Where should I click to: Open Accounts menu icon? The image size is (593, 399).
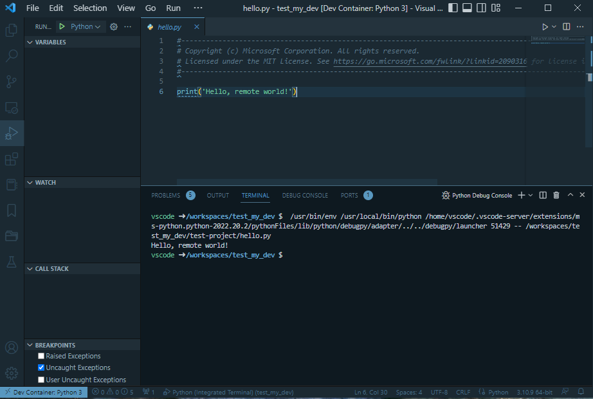(12, 348)
